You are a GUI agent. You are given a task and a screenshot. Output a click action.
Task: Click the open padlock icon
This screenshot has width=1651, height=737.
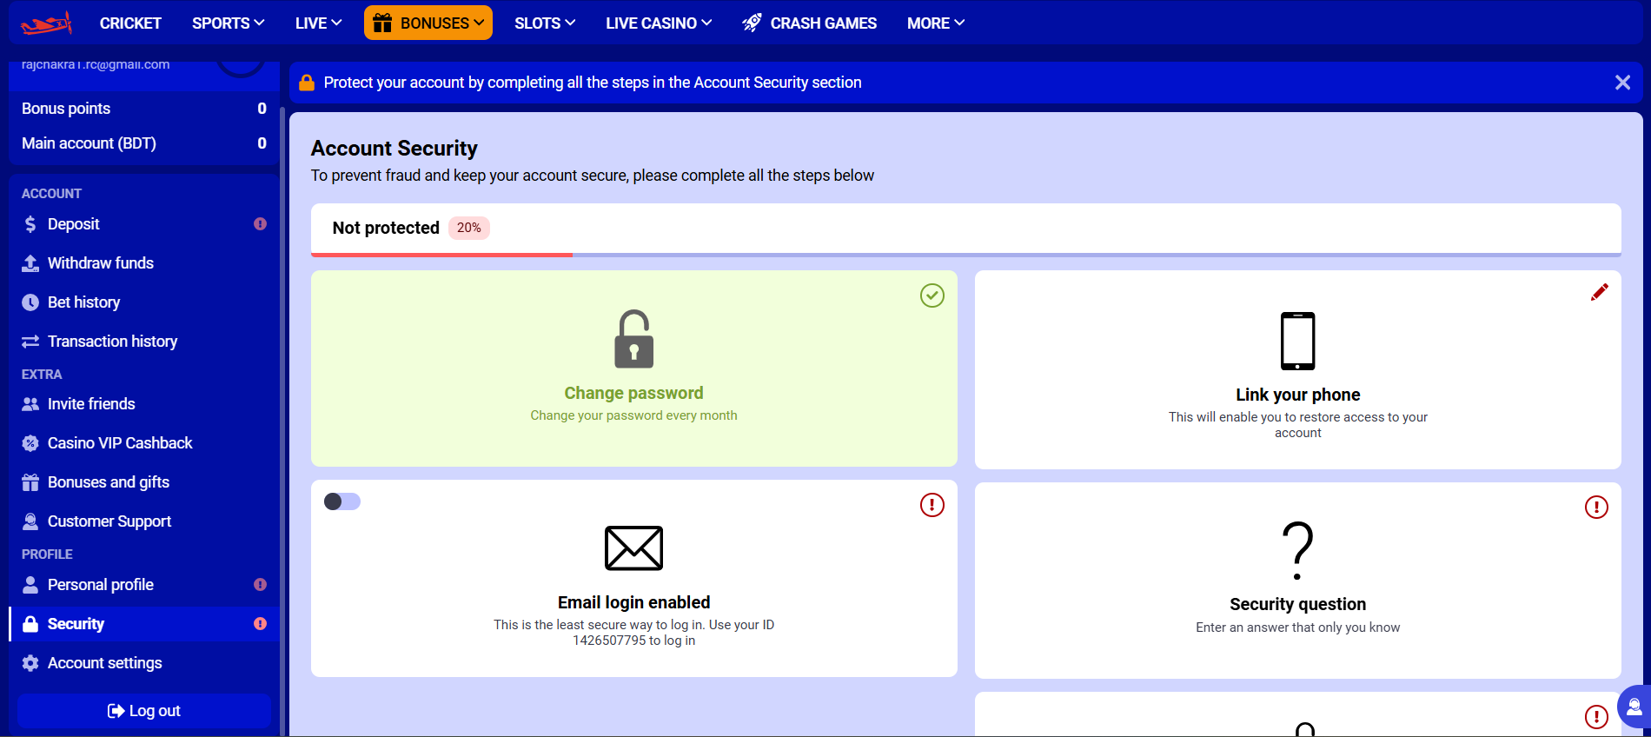pyautogui.click(x=634, y=339)
